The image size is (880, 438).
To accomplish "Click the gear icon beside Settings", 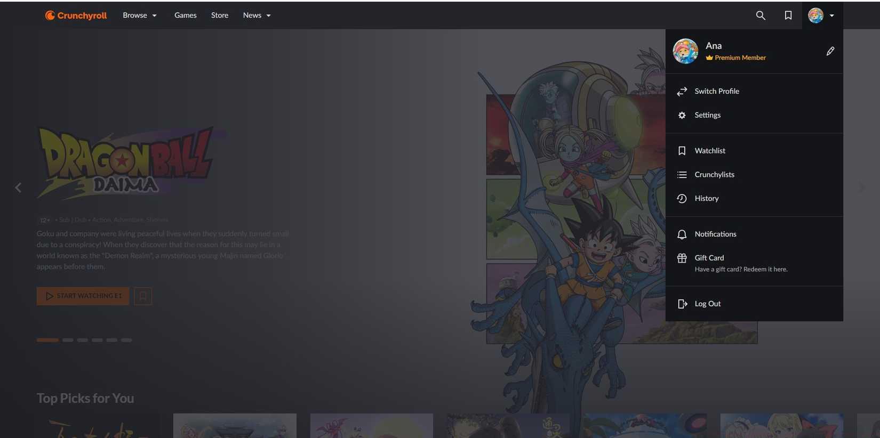I will pos(682,115).
